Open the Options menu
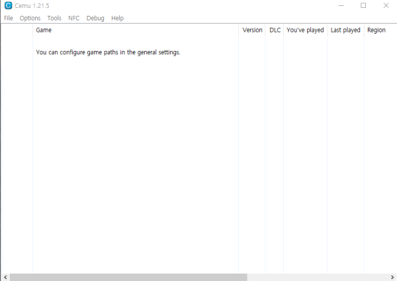This screenshot has width=397, height=281. tap(30, 19)
